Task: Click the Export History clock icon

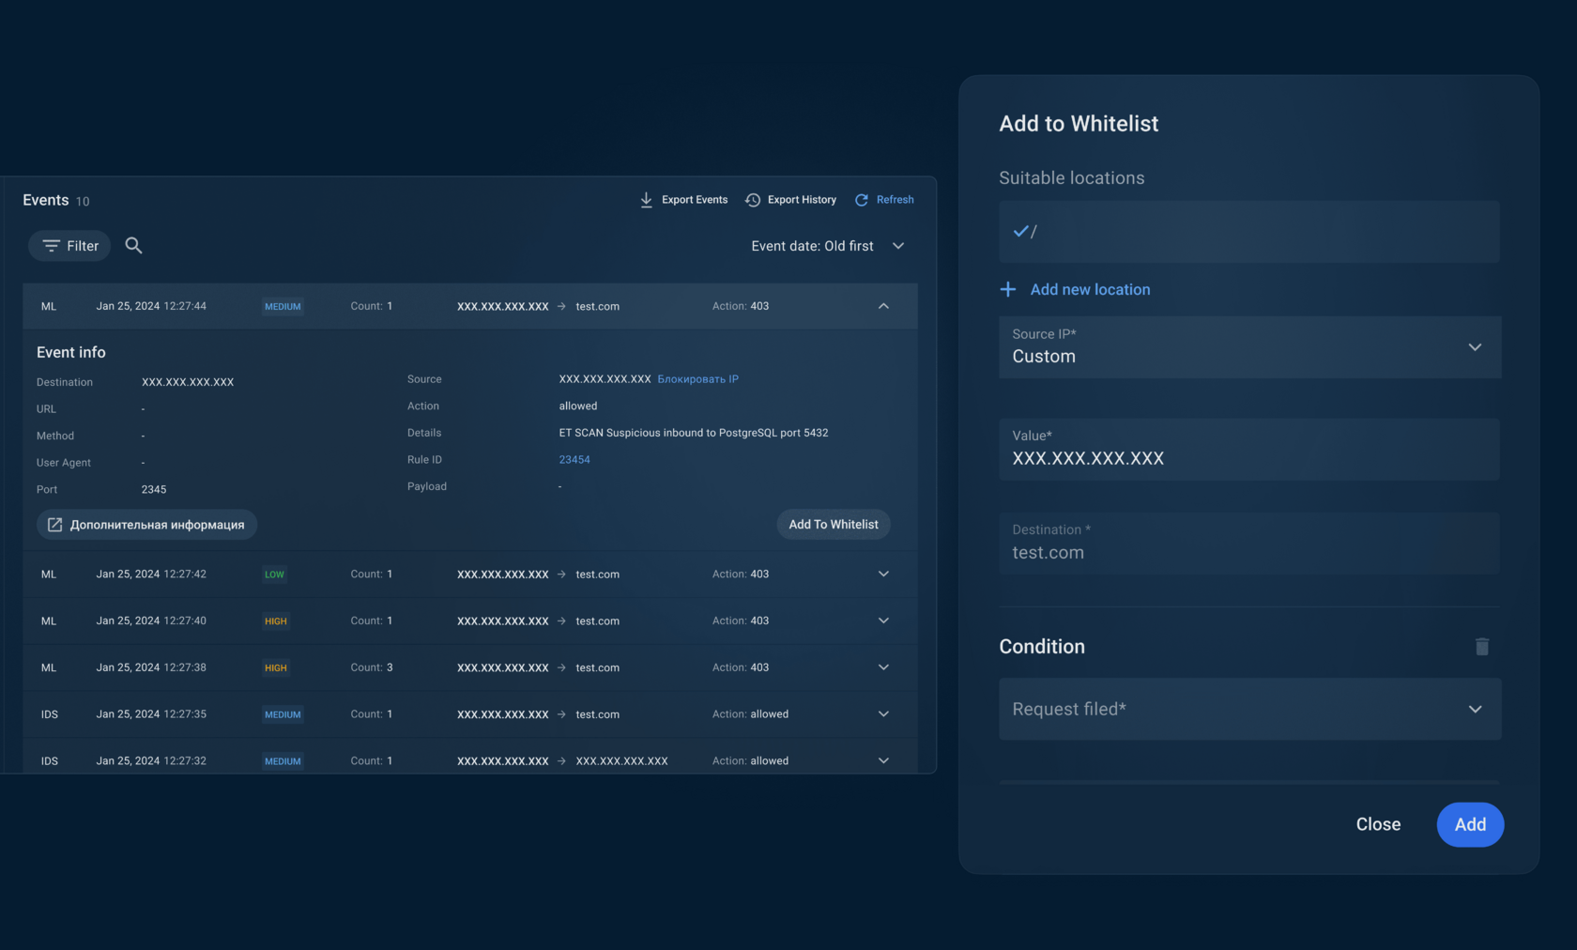Action: click(x=753, y=200)
